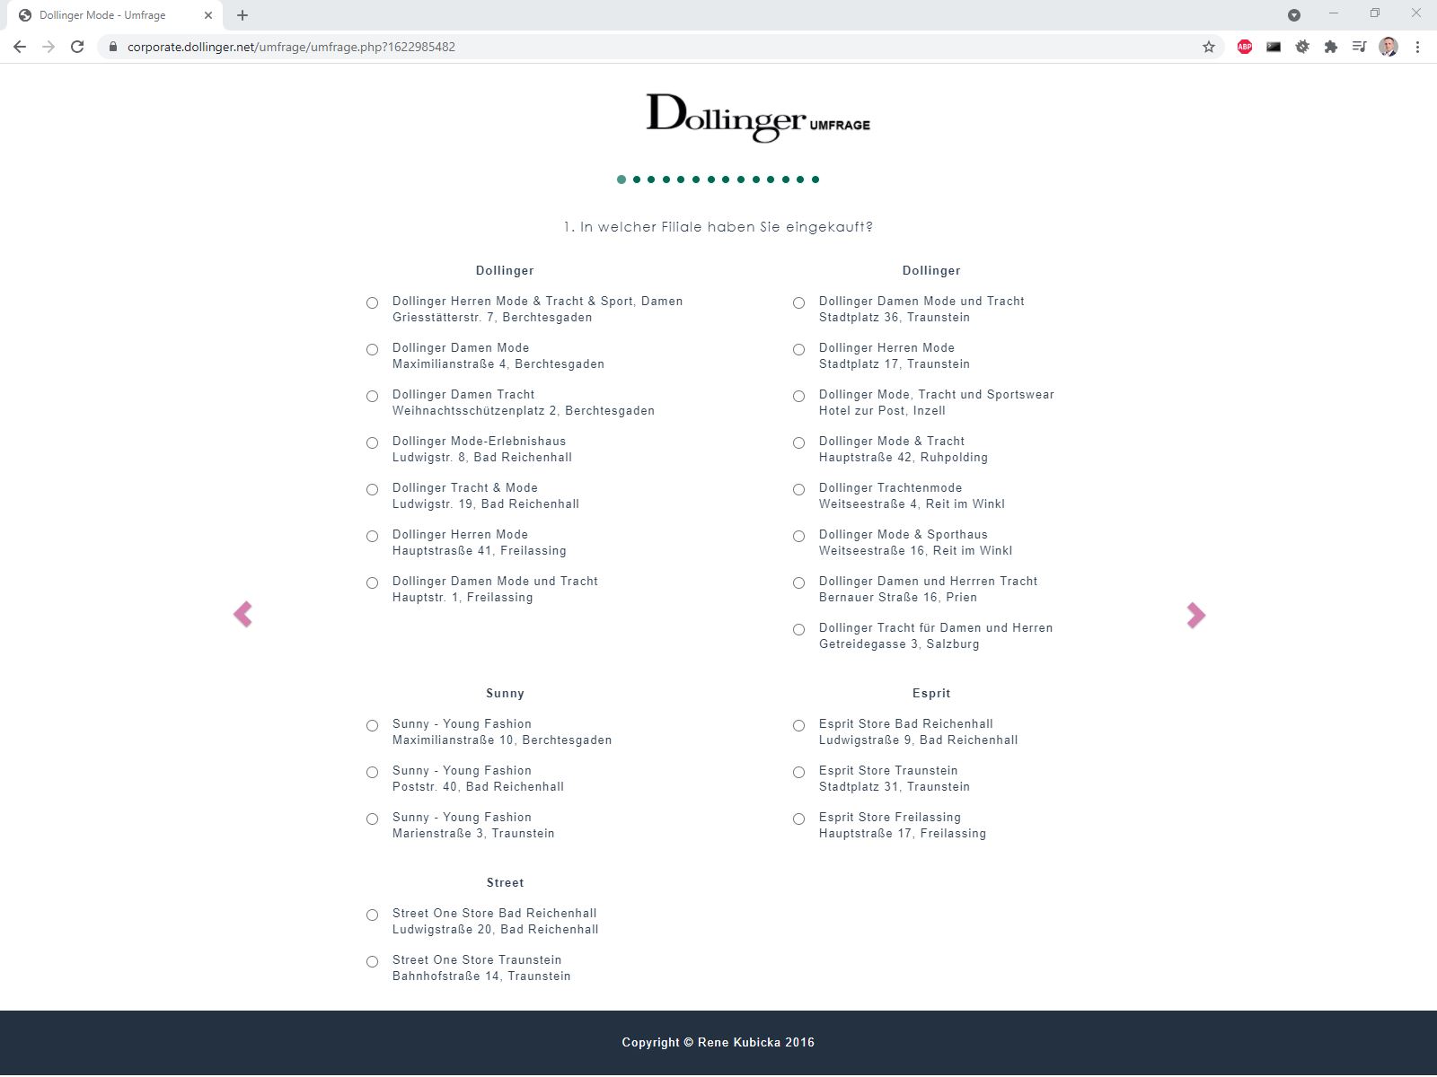
Task: Open the tab search dropdown arrow
Action: (x=1294, y=15)
